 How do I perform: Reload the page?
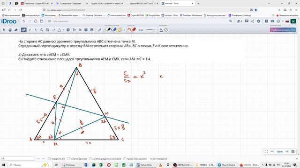[x=21, y=10]
